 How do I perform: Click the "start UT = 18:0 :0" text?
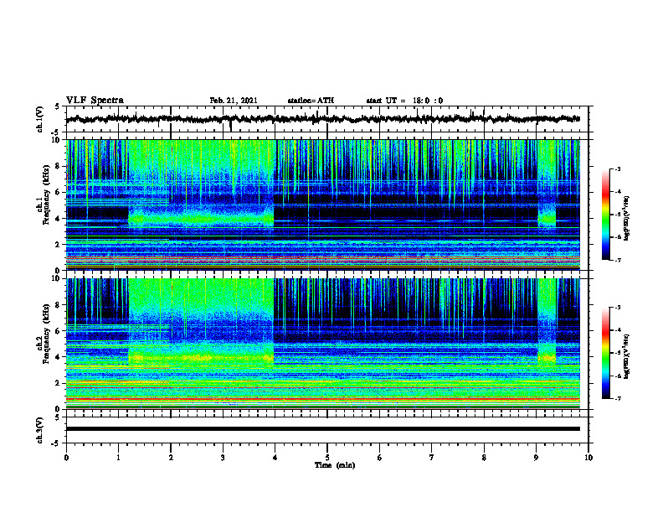[404, 101]
